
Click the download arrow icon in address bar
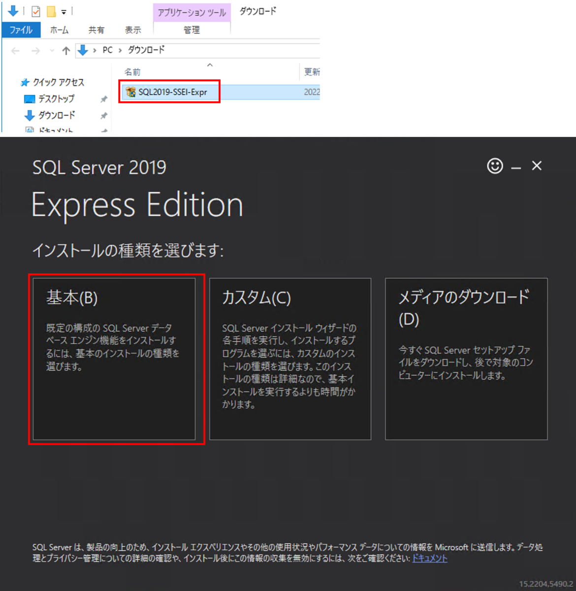83,50
